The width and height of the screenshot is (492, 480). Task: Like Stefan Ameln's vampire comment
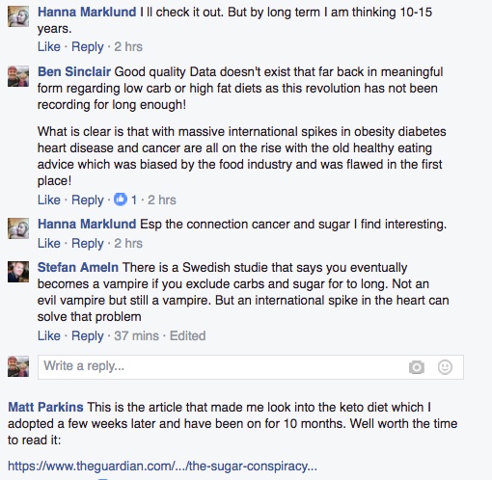[49, 335]
